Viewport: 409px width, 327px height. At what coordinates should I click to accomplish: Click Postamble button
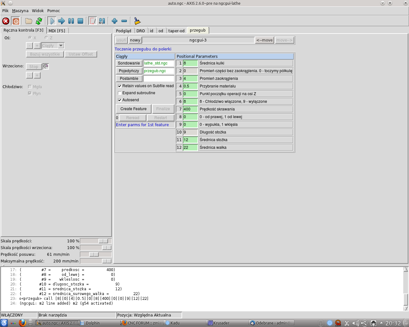click(x=129, y=79)
